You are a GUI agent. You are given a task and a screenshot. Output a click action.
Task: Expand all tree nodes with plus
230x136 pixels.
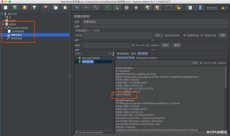click(x=76, y=8)
